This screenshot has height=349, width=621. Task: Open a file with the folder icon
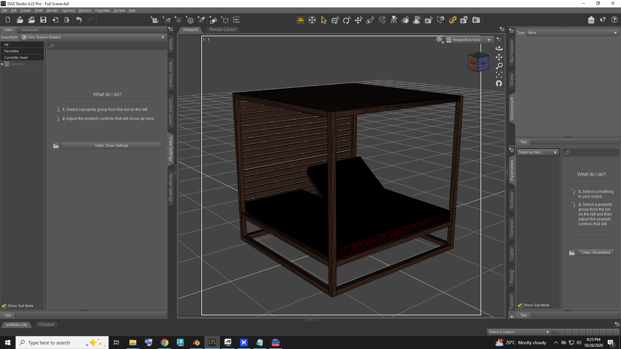point(20,20)
